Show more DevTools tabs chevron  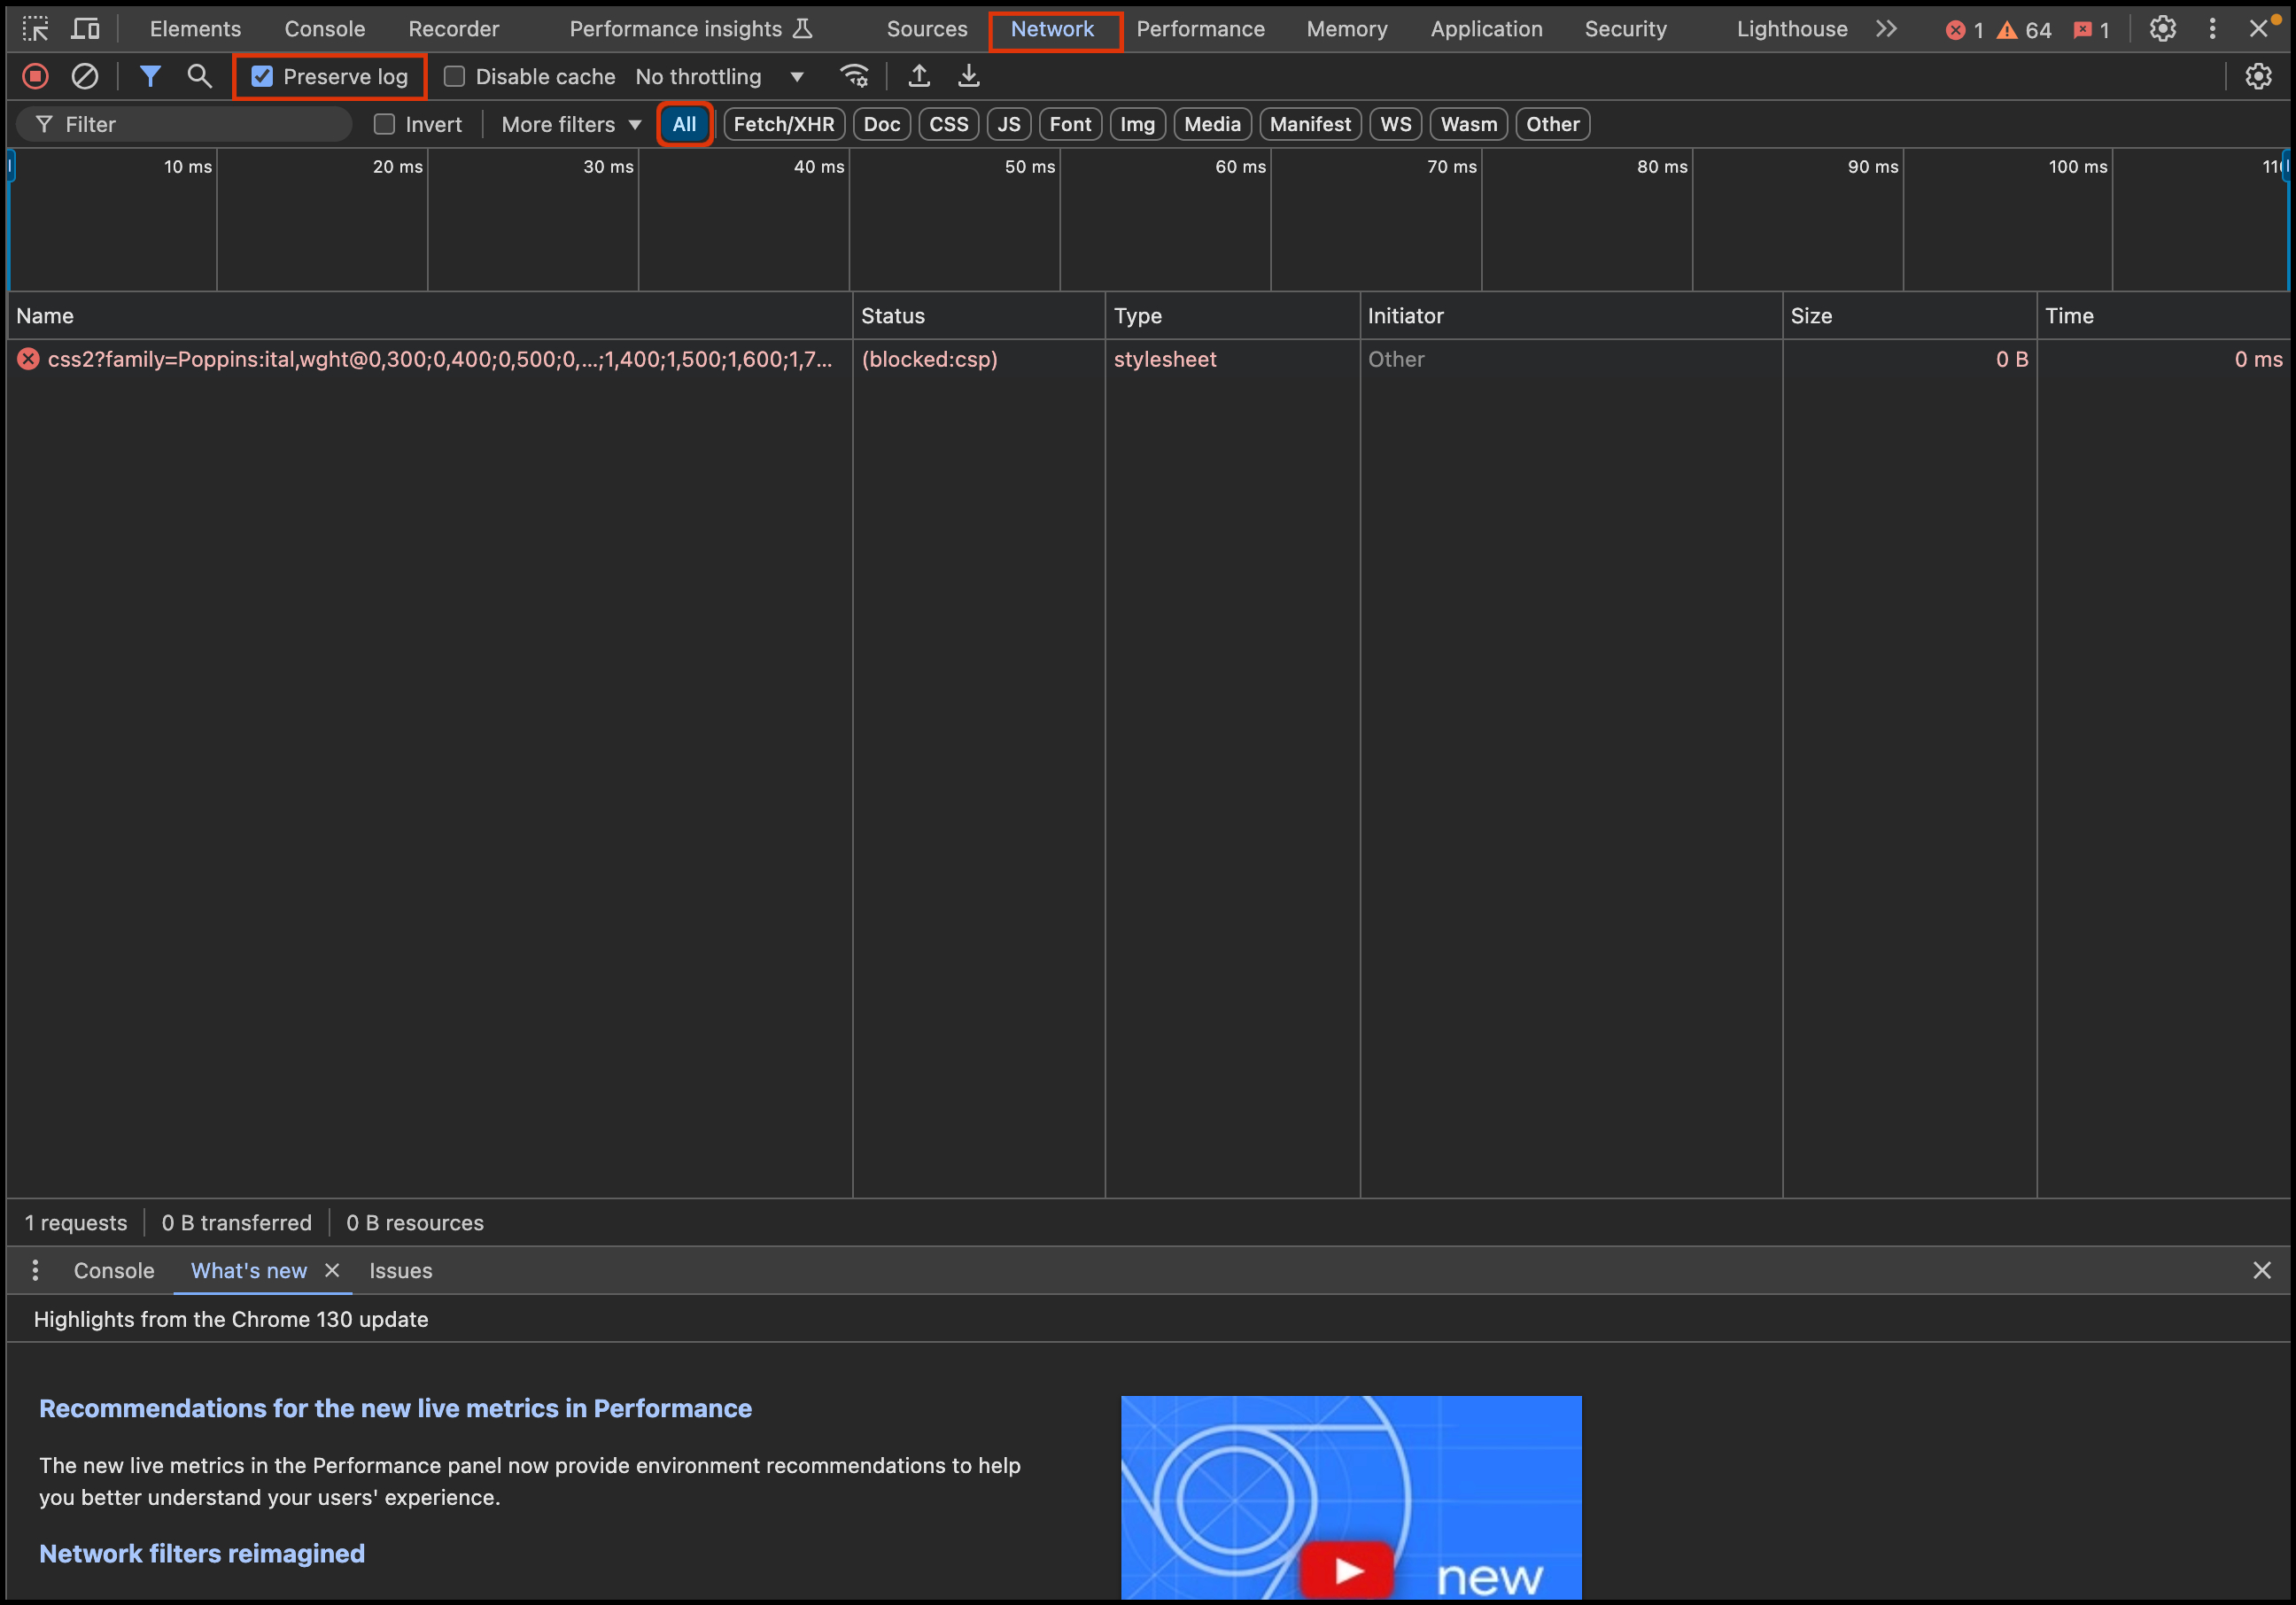[1886, 29]
